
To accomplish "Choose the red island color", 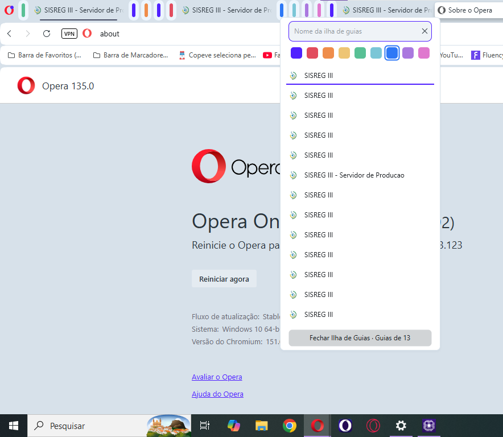I will [312, 53].
